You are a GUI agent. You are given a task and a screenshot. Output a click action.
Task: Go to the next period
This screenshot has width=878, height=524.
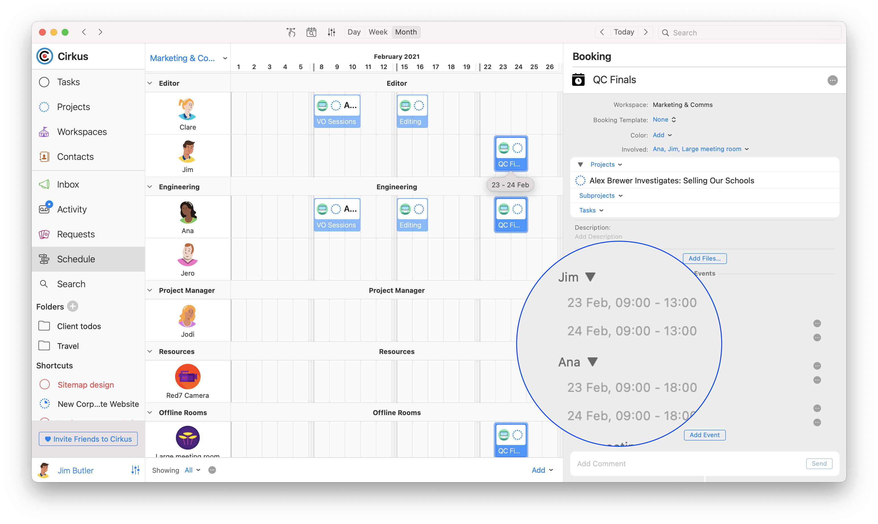pos(646,32)
